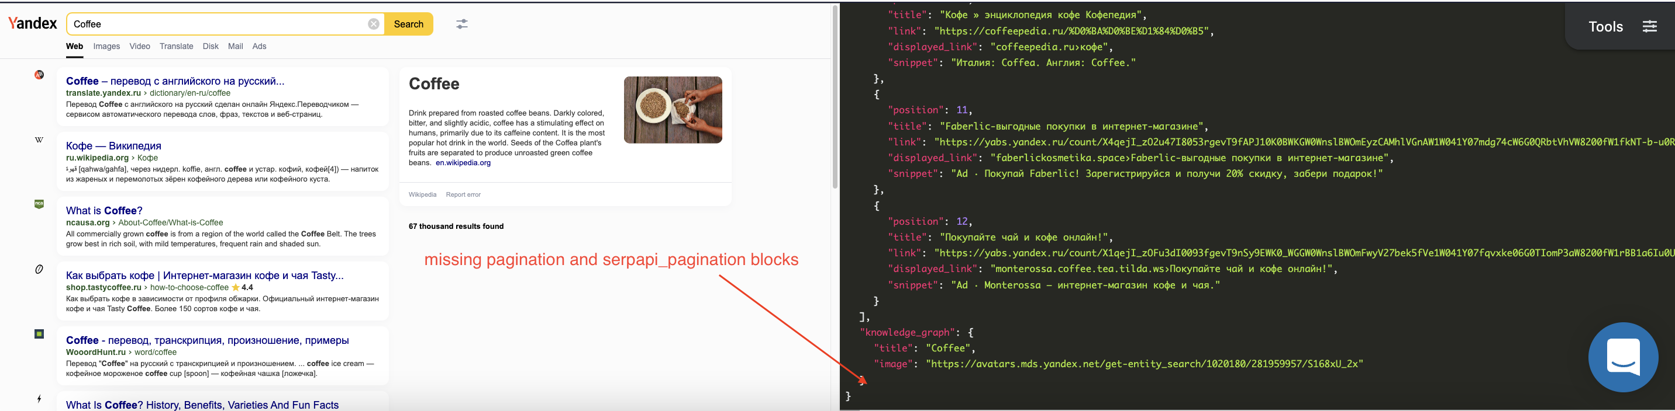Open the Translate tab

pyautogui.click(x=176, y=46)
